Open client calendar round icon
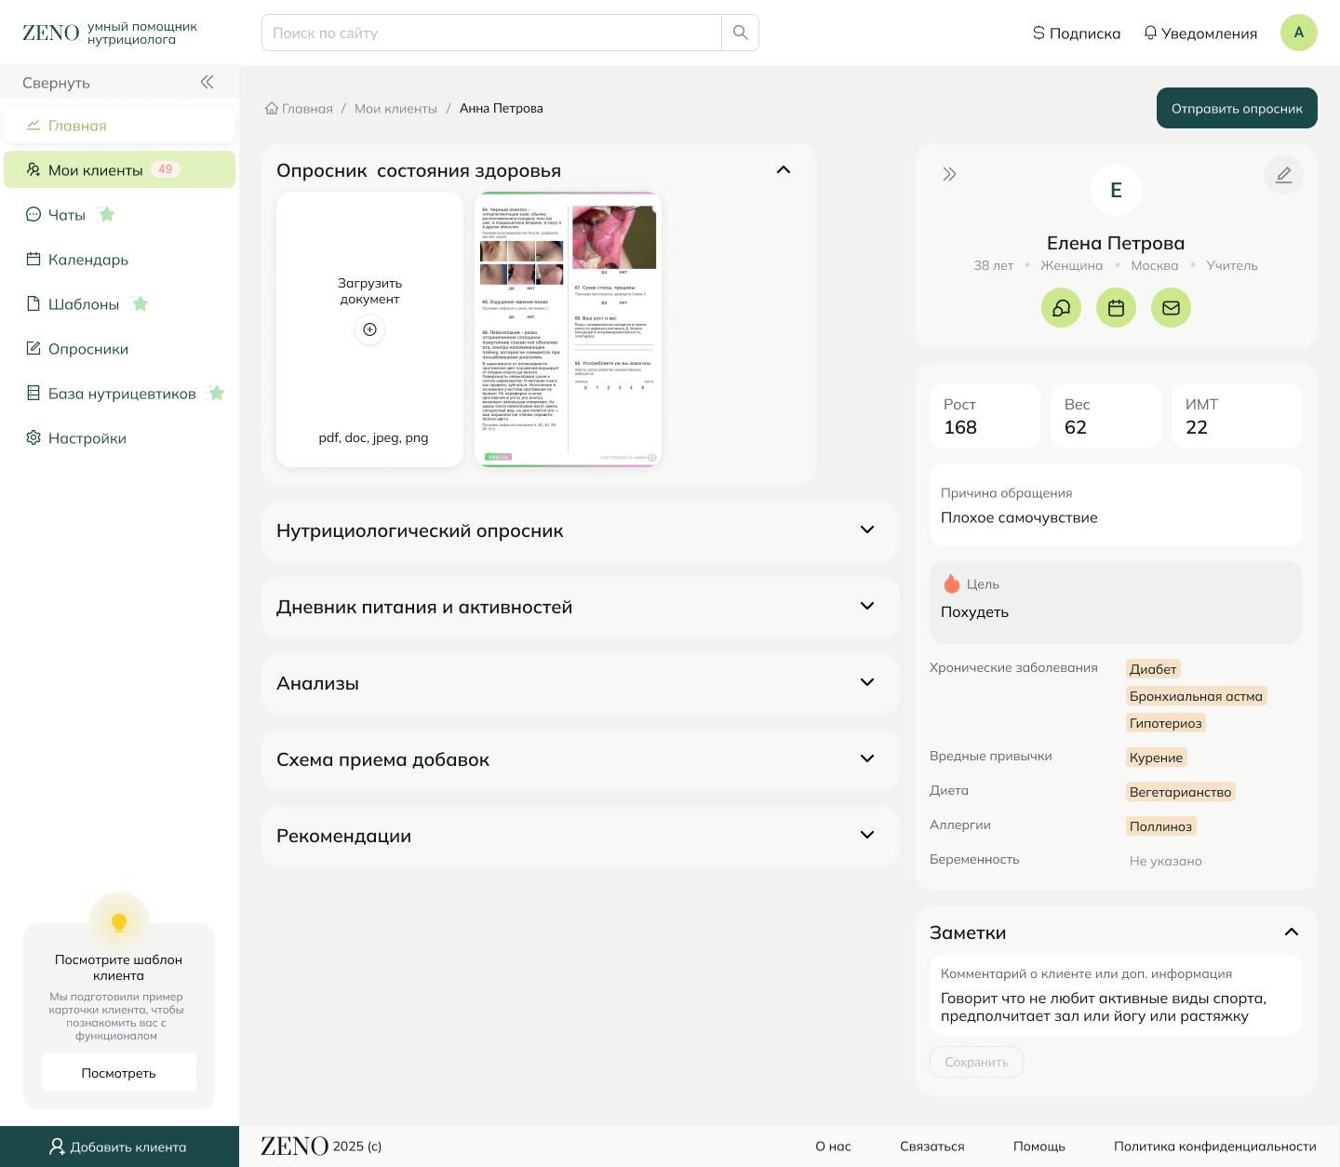The width and height of the screenshot is (1340, 1167). coord(1116,308)
